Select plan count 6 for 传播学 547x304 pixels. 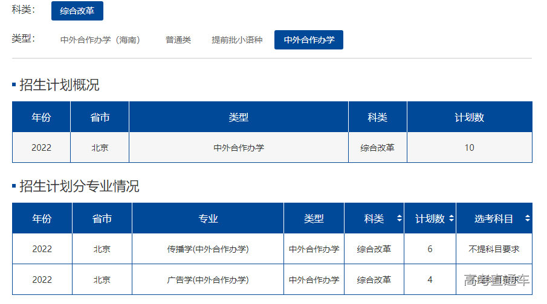click(x=430, y=249)
